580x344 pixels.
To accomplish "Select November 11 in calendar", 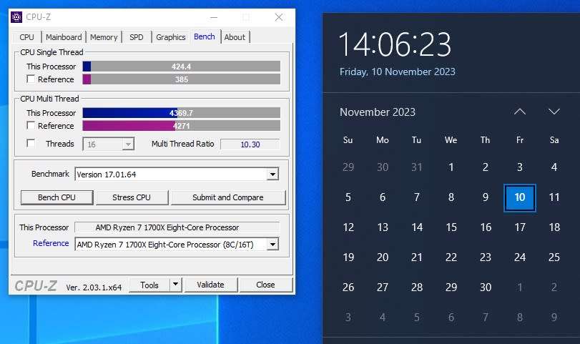I will tap(554, 197).
